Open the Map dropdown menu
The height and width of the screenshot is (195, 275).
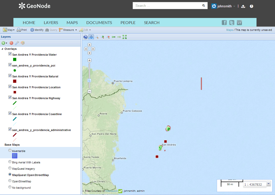click(9, 30)
